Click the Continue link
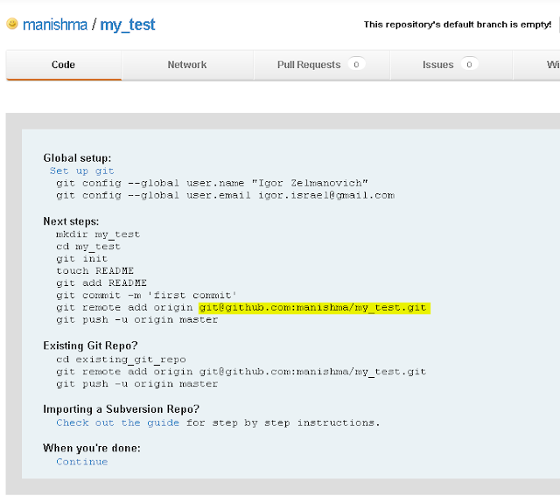560x503 pixels. tap(81, 462)
